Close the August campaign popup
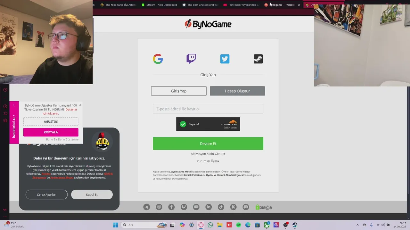The width and height of the screenshot is (410, 230). [80, 104]
